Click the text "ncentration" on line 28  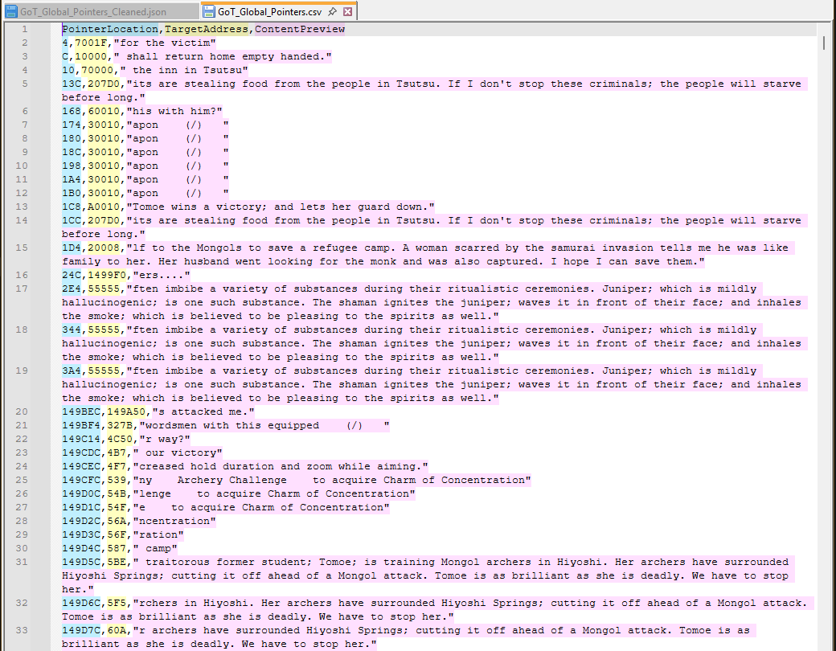coord(174,521)
